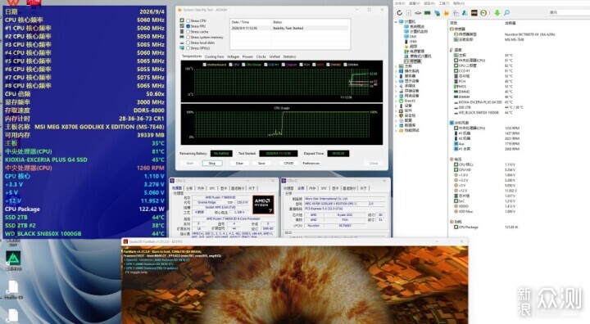590x324 pixels.
Task: Open the flame stability test toolbar icon
Action: (447, 13)
